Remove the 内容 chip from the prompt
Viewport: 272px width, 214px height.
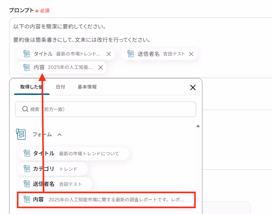(x=101, y=67)
